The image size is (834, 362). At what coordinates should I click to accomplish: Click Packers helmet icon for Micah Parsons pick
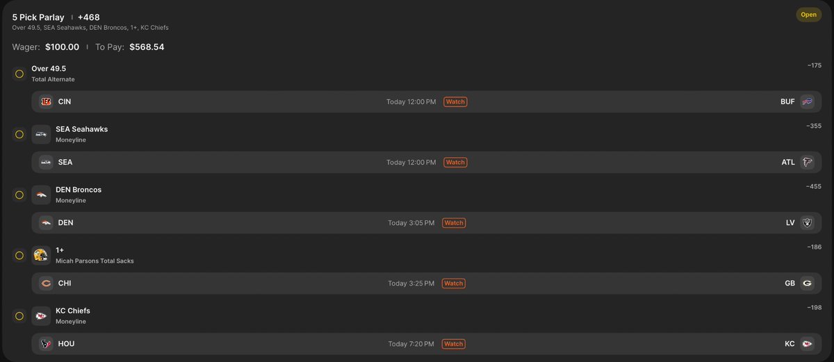pos(41,255)
